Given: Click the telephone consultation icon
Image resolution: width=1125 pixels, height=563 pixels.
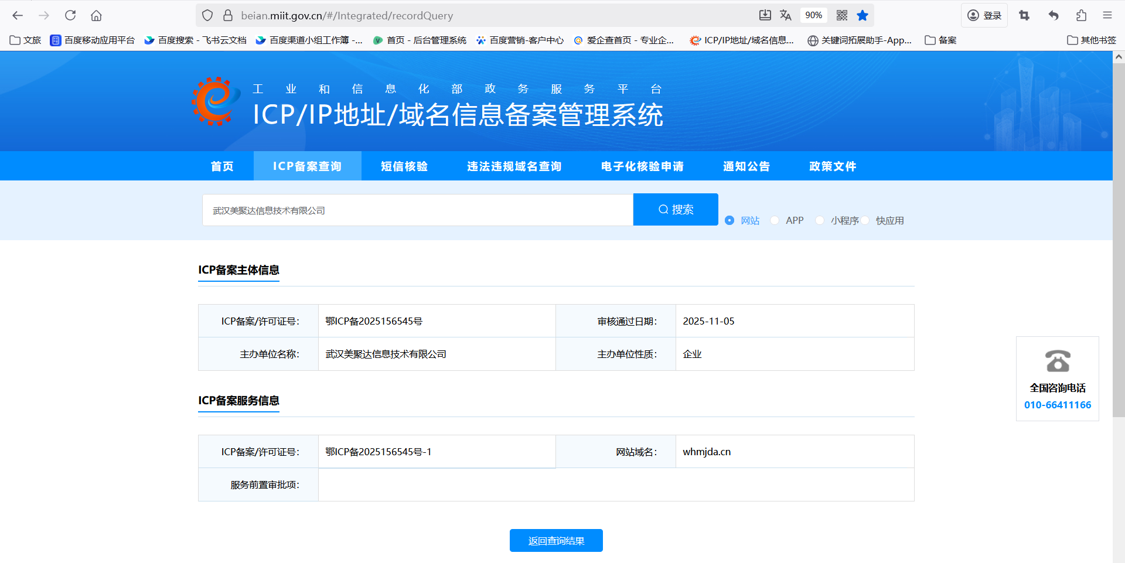Looking at the screenshot, I should pos(1058,361).
